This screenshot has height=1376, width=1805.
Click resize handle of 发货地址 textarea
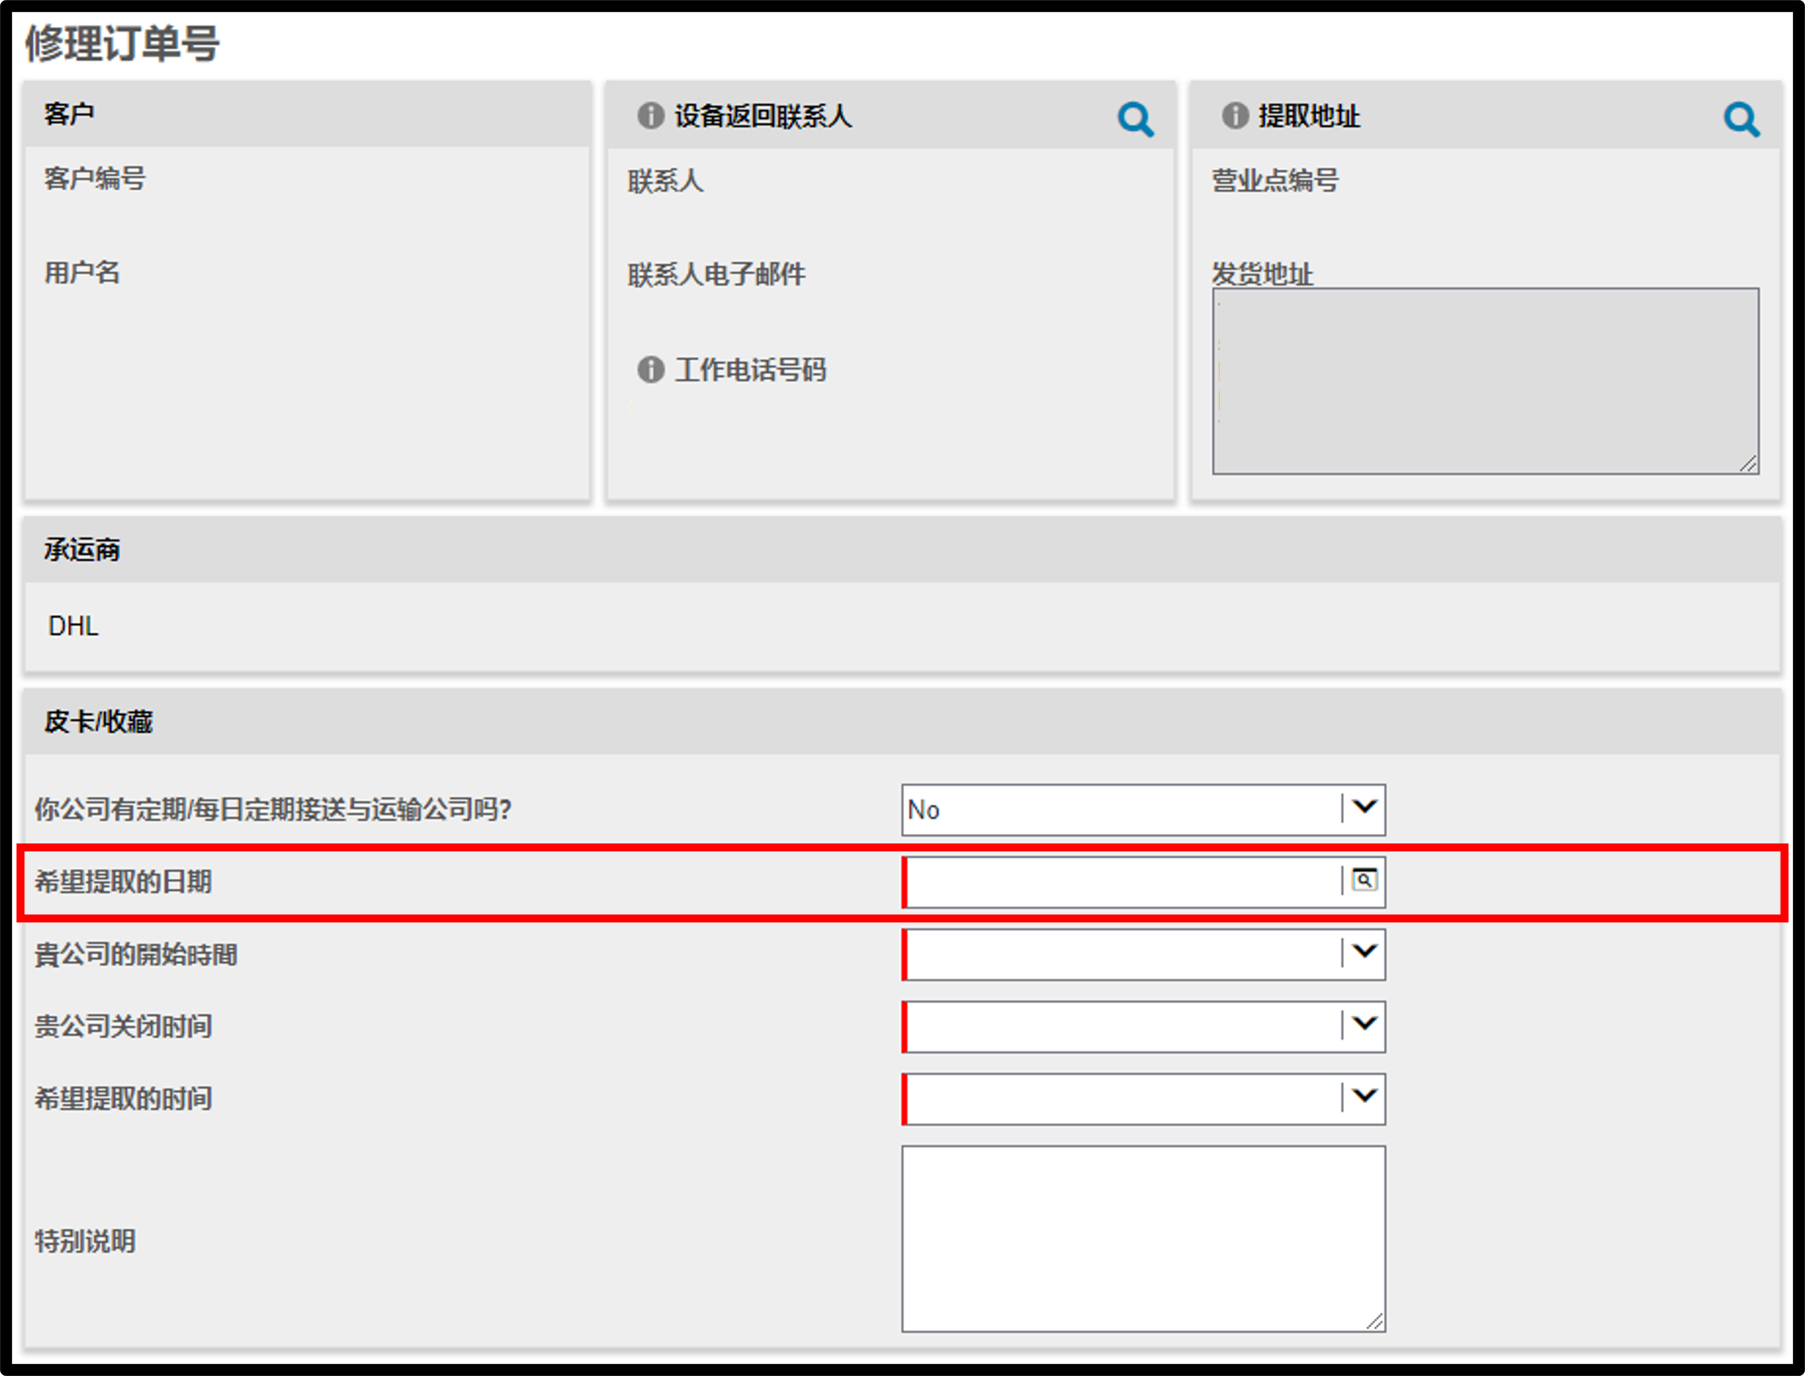pos(1749,464)
